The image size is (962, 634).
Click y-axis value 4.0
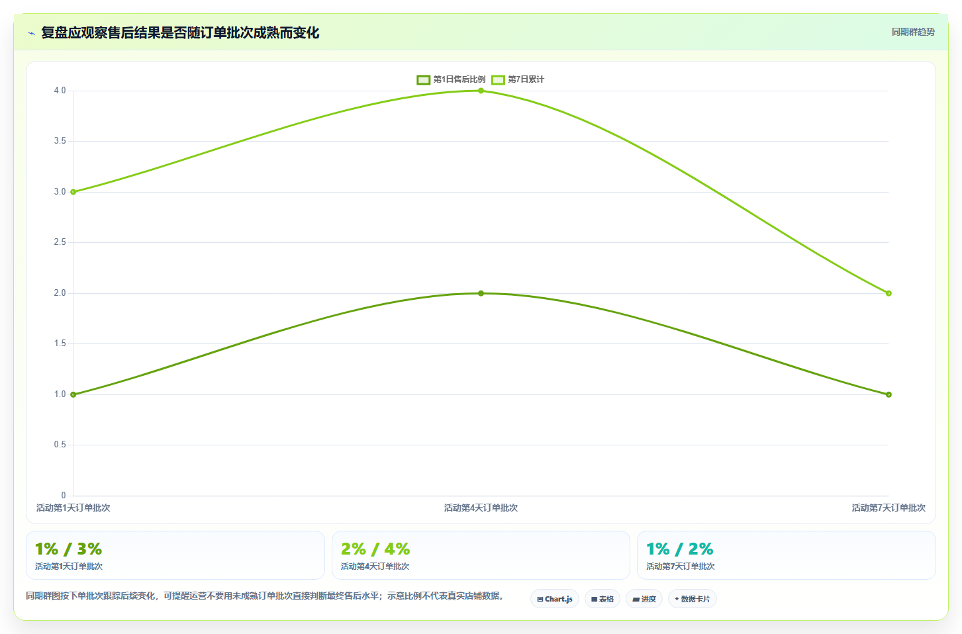pos(60,91)
